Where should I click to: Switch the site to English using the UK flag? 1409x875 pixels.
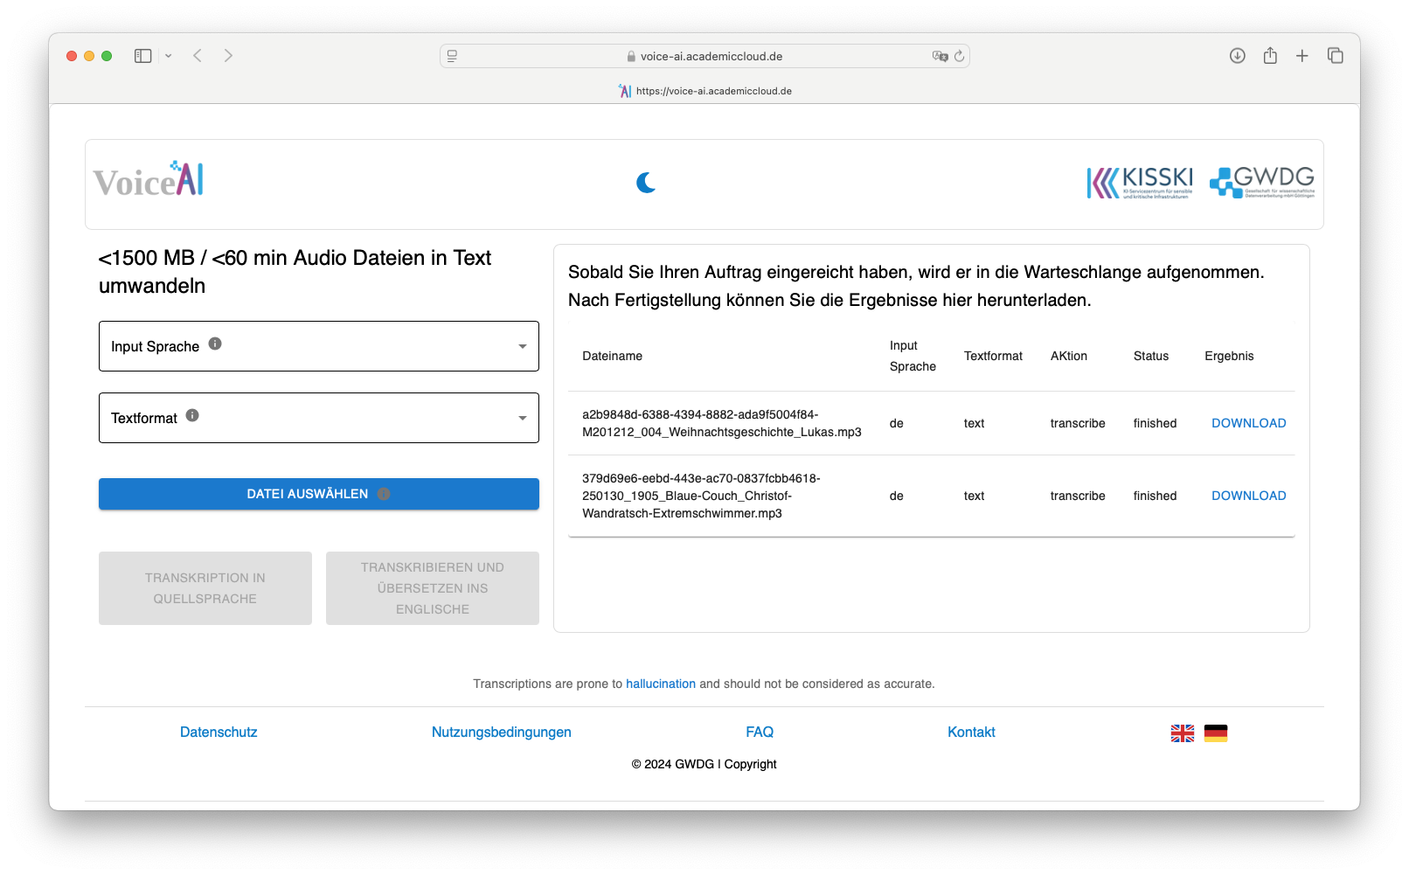[x=1182, y=733]
